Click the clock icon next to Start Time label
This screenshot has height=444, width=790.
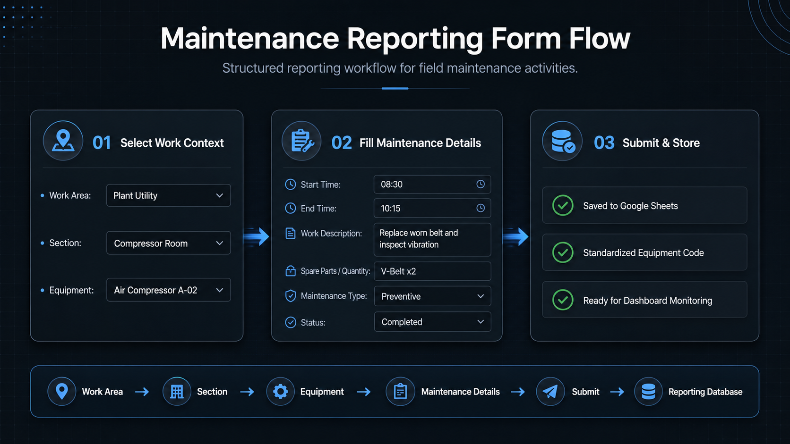(x=291, y=184)
